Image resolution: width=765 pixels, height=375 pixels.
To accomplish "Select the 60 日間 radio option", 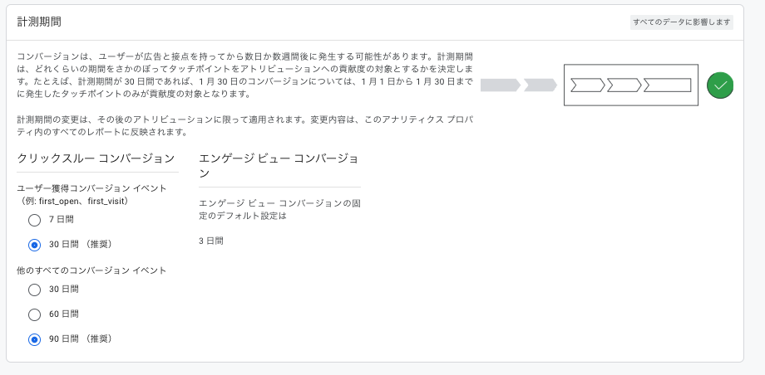I will coord(34,314).
